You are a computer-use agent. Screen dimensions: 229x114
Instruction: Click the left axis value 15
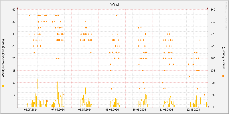click(14, 70)
